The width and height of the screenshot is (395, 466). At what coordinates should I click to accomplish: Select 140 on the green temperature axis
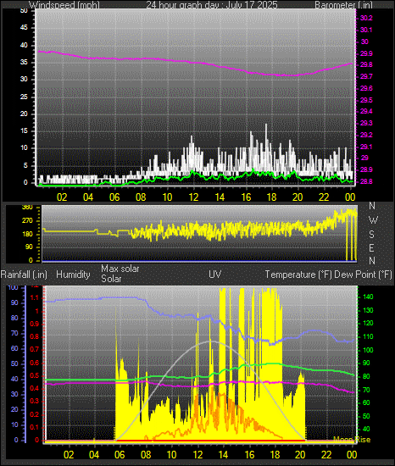[368, 297]
